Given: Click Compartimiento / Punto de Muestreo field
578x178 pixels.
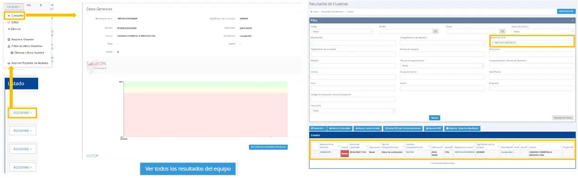Looking at the screenshot, I should click(532, 65).
